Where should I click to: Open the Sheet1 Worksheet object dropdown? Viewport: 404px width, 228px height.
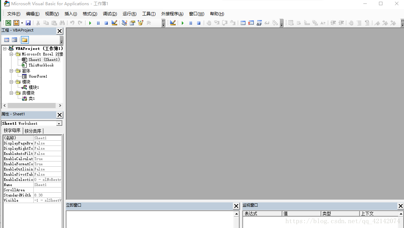(59, 123)
